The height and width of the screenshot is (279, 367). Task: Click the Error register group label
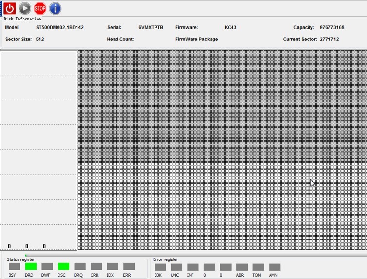166,259
